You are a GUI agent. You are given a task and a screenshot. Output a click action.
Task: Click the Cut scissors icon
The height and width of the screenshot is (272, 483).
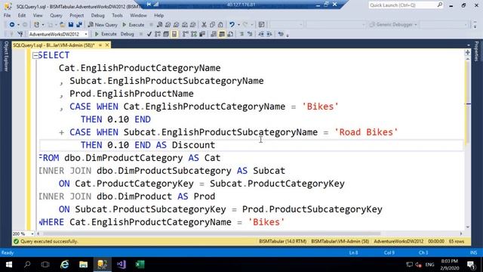(204, 25)
